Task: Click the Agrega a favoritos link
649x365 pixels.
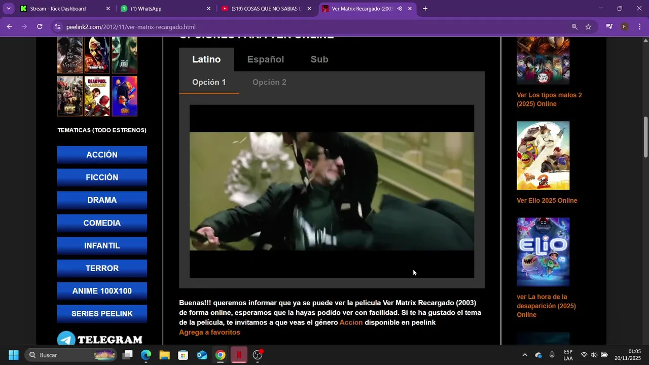Action: point(209,332)
